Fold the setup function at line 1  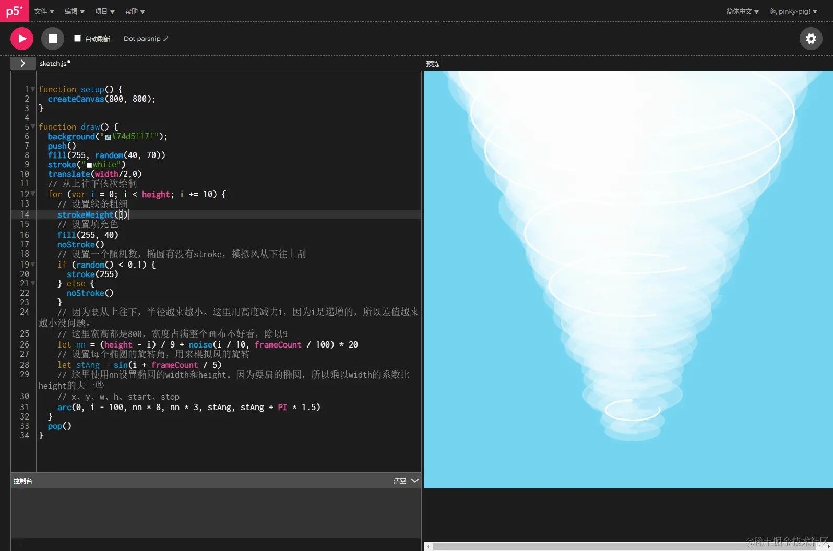[x=33, y=89]
